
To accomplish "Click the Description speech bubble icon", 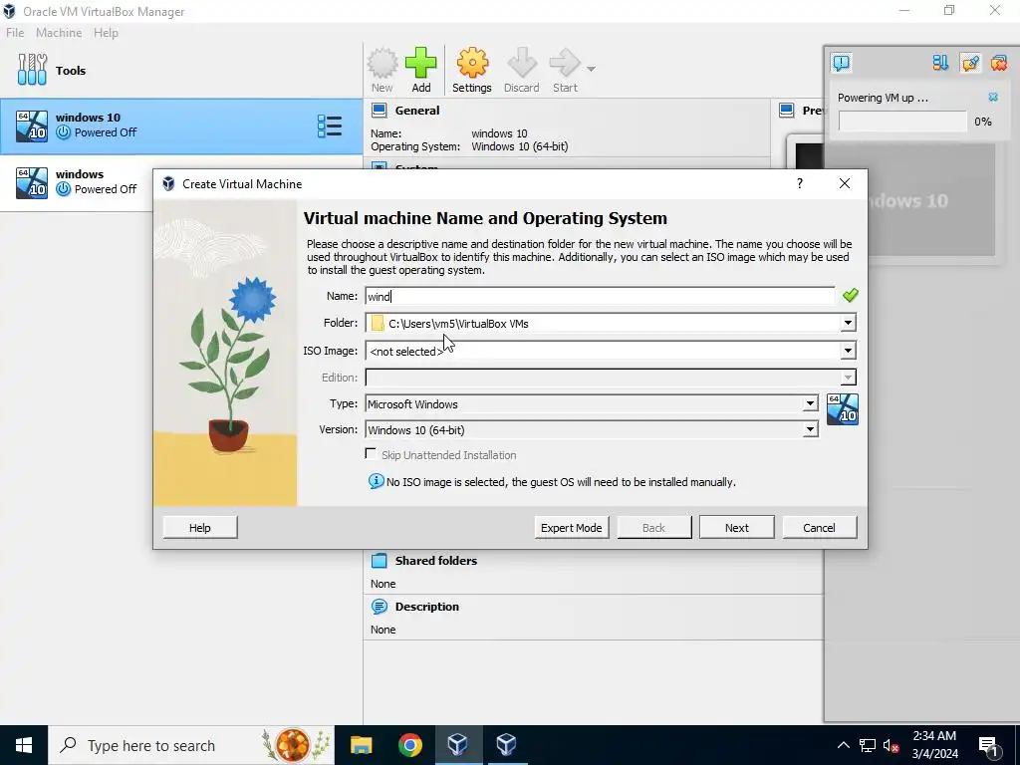I will (380, 607).
